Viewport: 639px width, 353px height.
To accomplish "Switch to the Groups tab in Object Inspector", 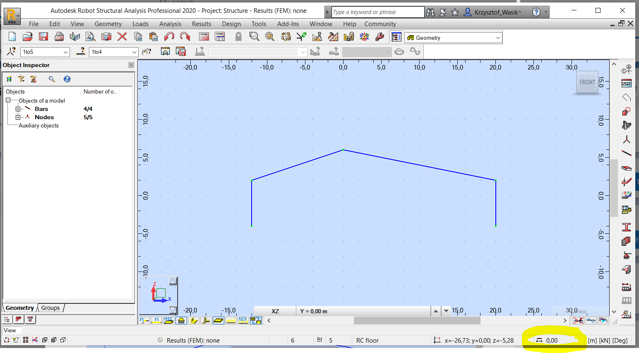I will tap(50, 308).
